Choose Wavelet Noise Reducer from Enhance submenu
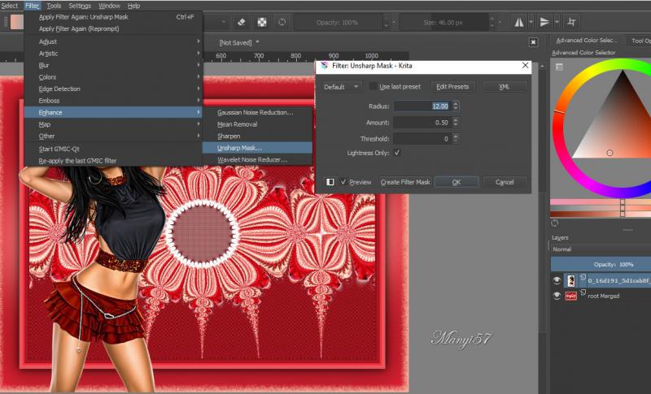Viewport: 651px width, 394px height. click(x=251, y=160)
